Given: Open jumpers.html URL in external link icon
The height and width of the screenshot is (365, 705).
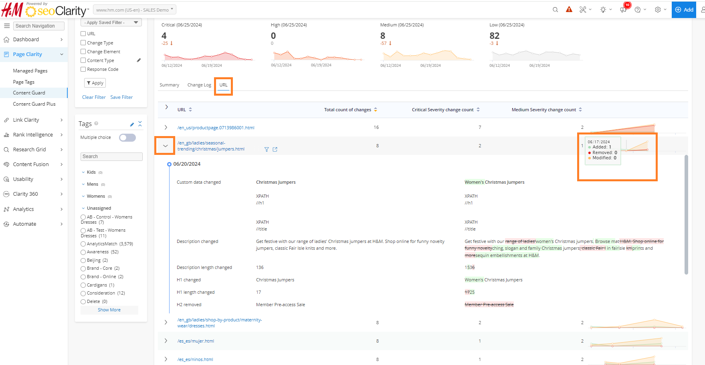Looking at the screenshot, I should (x=275, y=149).
